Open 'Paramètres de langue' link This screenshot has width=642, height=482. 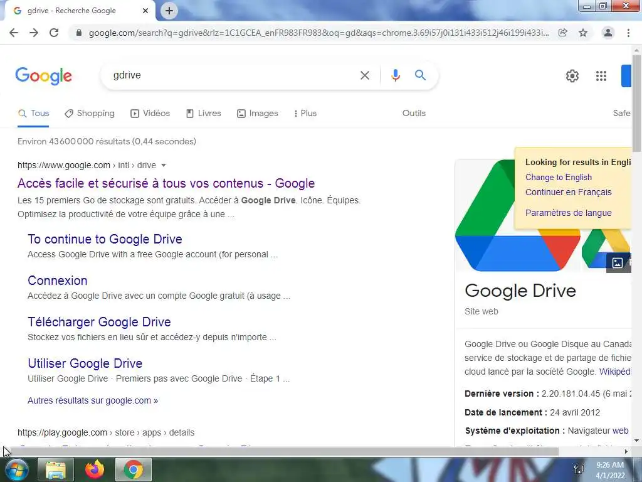568,213
